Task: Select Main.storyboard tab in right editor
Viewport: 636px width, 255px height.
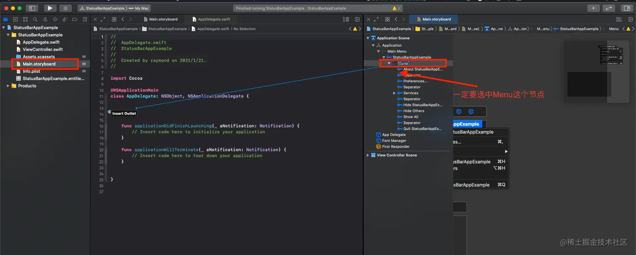Action: pyautogui.click(x=433, y=19)
